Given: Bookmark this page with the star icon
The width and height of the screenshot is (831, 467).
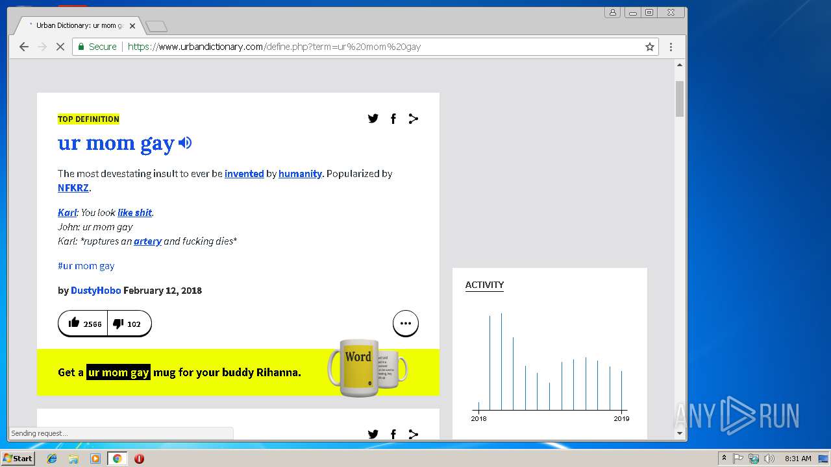Looking at the screenshot, I should 649,47.
